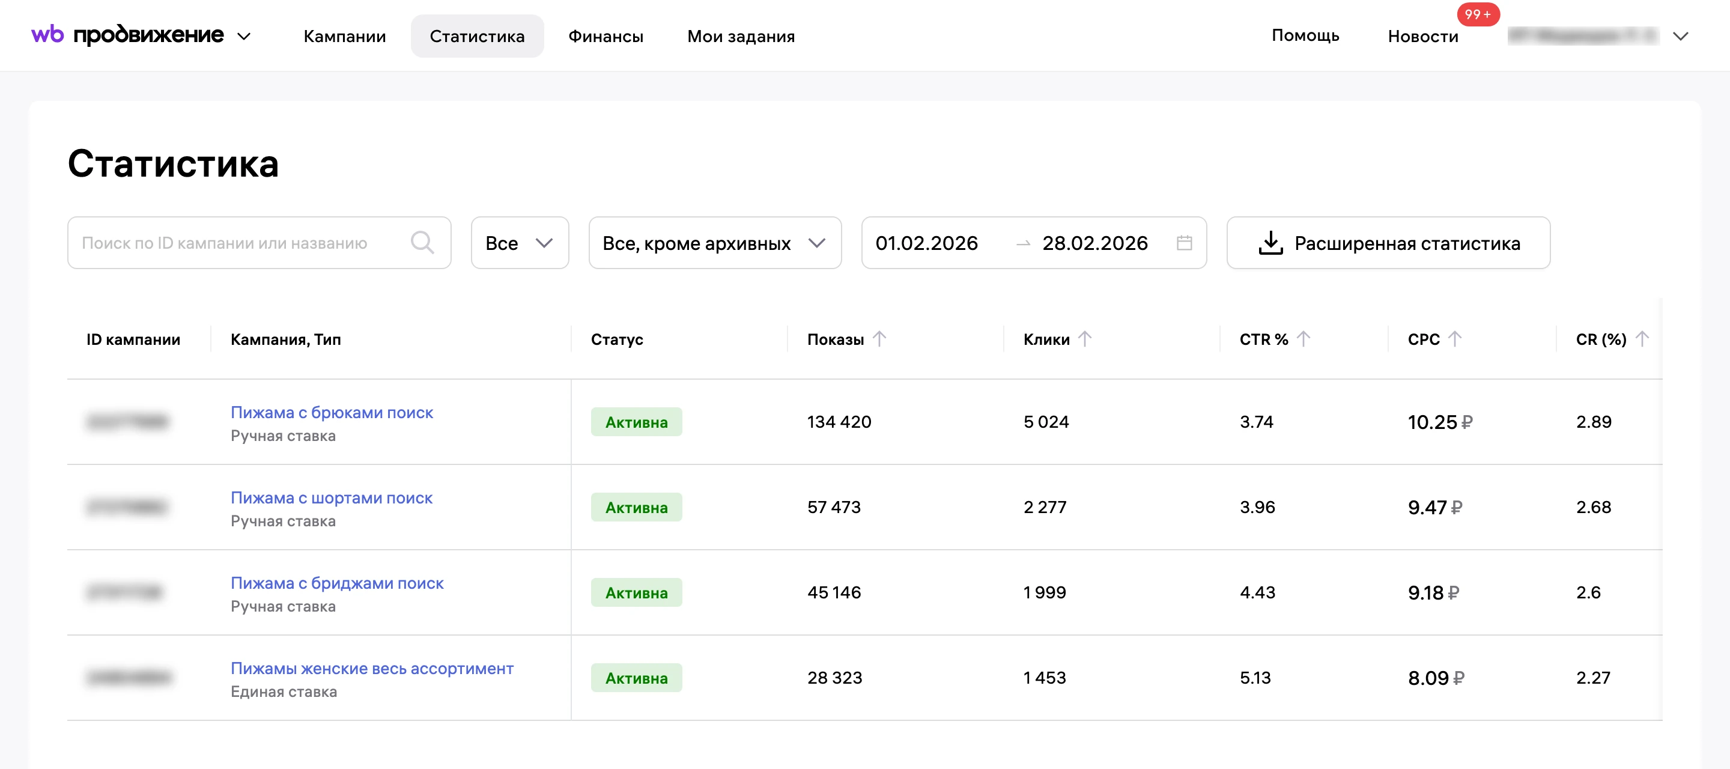Screen dimensions: 1730x769
Task: Click the end date 28.02.2026
Action: pos(1094,243)
